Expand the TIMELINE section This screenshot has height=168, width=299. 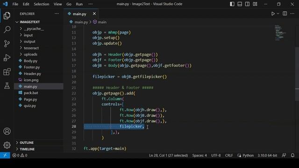point(39,149)
